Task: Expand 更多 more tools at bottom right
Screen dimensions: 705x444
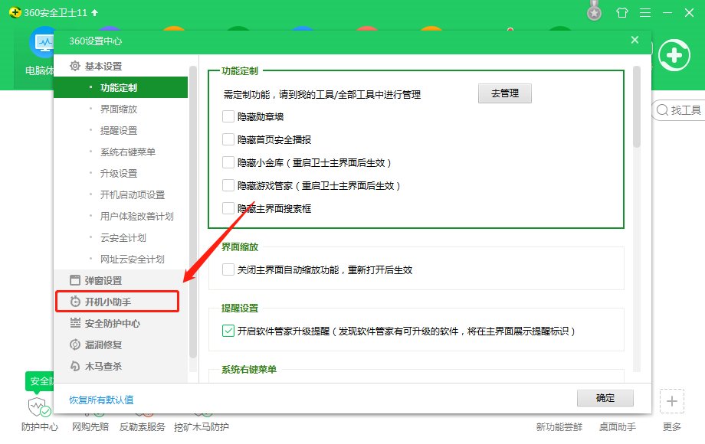Action: click(672, 427)
